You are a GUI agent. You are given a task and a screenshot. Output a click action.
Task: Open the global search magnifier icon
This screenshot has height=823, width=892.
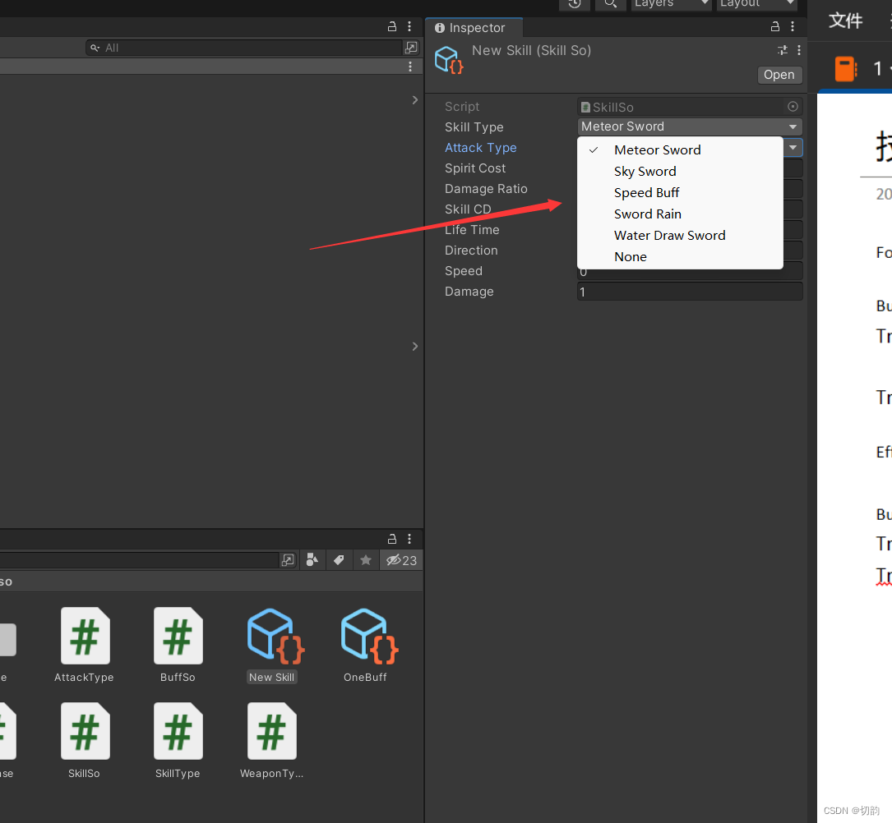pyautogui.click(x=610, y=3)
